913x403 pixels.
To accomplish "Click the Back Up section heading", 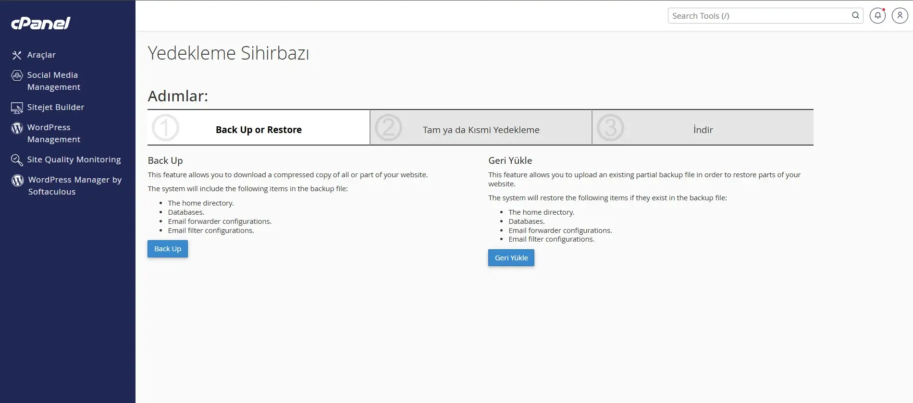I will (x=165, y=161).
